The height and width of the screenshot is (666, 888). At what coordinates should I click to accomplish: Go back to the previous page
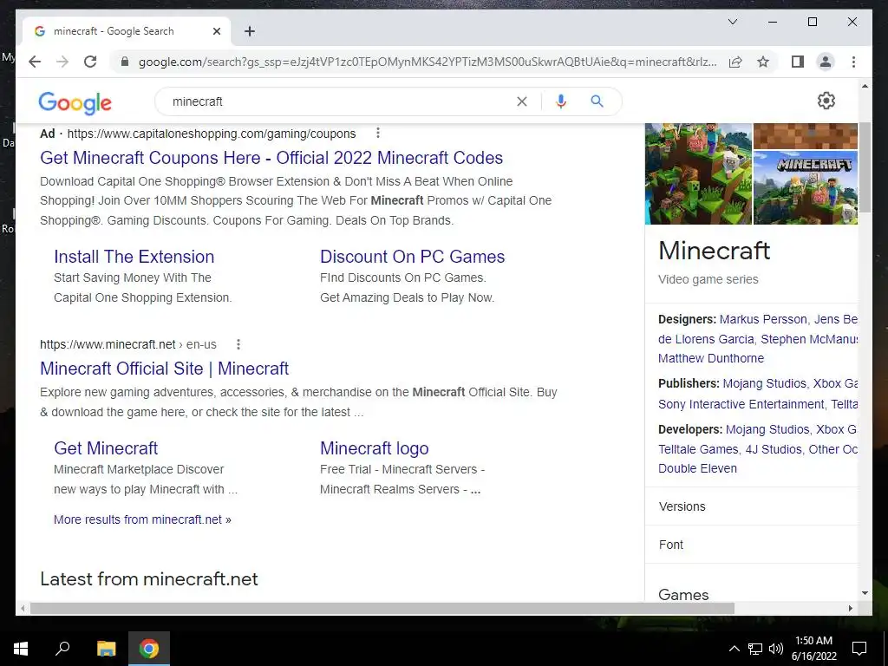coord(35,62)
